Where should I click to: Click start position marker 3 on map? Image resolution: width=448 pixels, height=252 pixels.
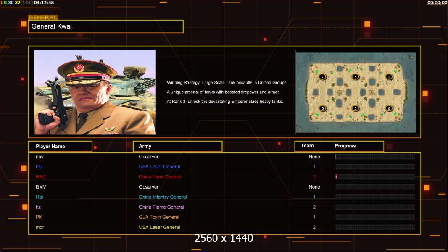pyautogui.click(x=355, y=108)
